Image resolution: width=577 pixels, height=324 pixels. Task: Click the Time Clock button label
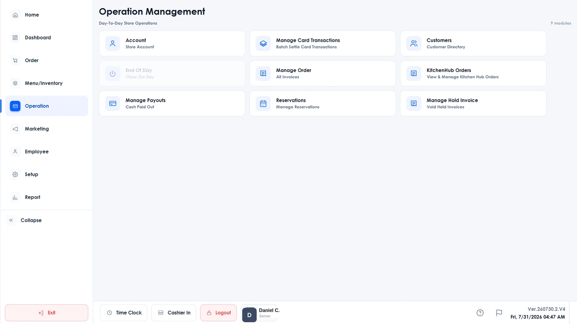click(x=129, y=313)
